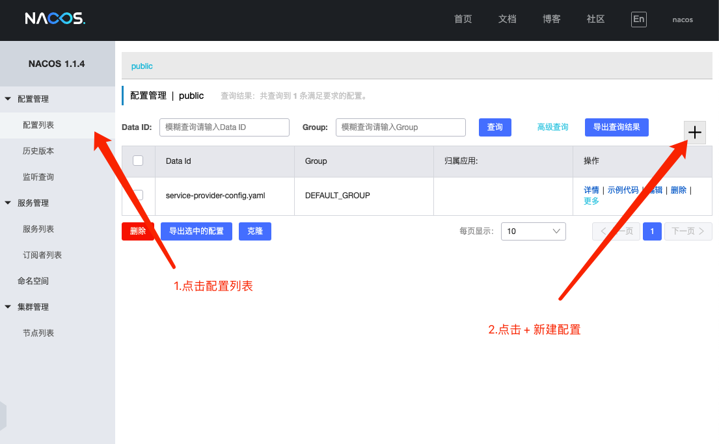Open 文档 from the top navigation

pyautogui.click(x=507, y=19)
